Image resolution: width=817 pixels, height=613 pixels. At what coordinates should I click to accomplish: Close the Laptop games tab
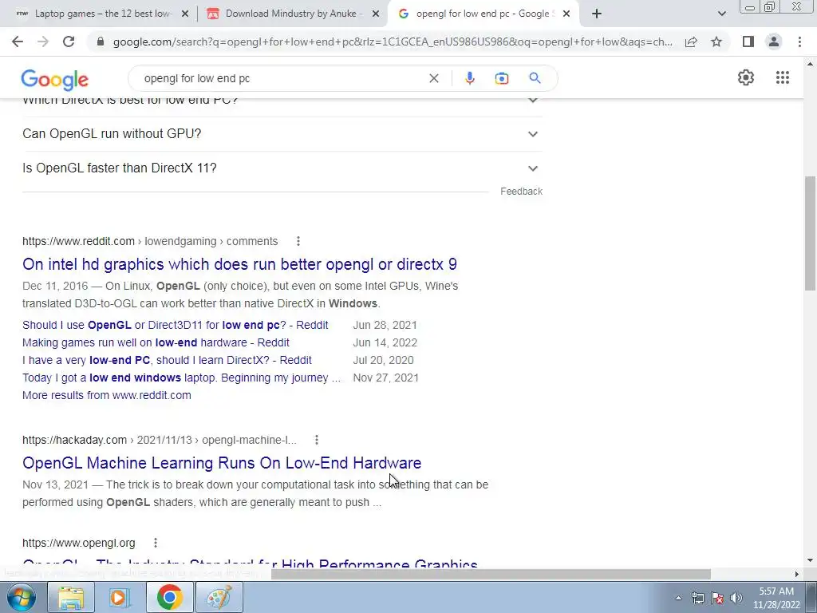tap(185, 14)
